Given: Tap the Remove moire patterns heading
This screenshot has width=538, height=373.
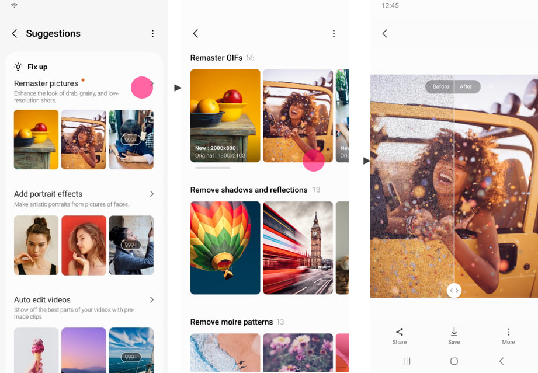Looking at the screenshot, I should point(231,322).
